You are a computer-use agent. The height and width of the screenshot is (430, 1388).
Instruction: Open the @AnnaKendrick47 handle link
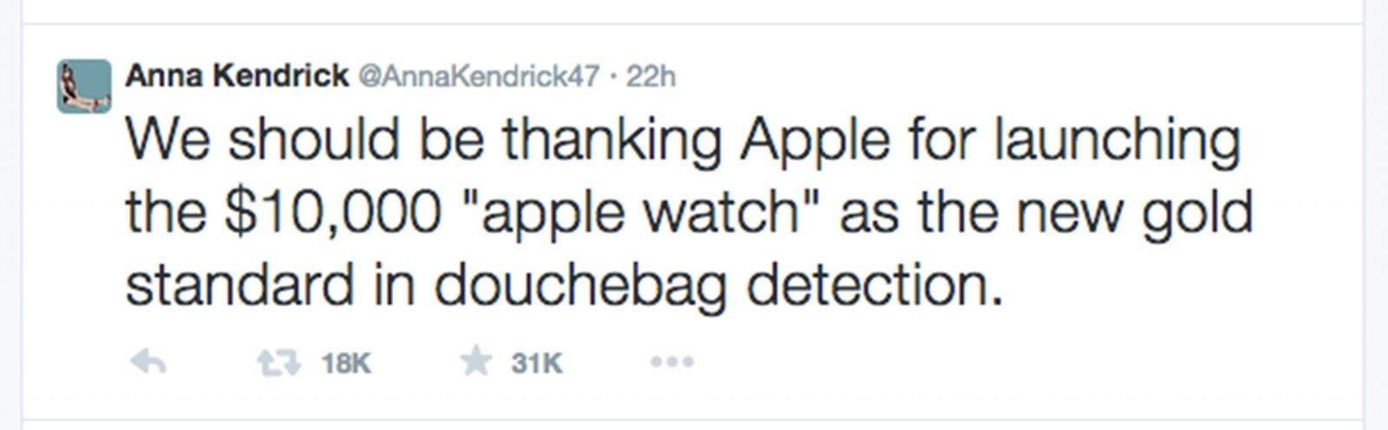click(478, 77)
